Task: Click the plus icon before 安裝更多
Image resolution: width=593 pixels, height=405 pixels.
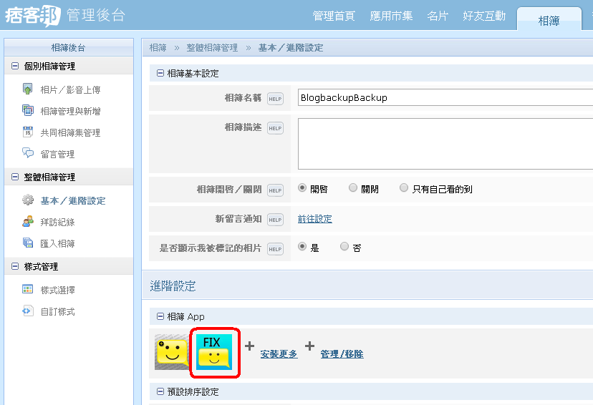Action: click(x=249, y=346)
